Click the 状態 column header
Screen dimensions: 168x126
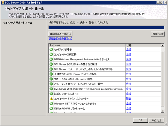pyautogui.click(x=143, y=45)
